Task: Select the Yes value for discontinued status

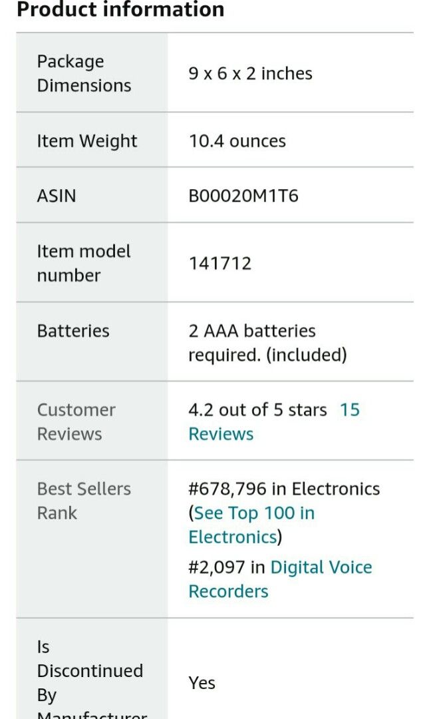Action: 202,682
